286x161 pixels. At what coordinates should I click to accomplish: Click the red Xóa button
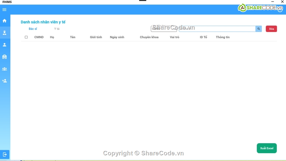(x=271, y=29)
